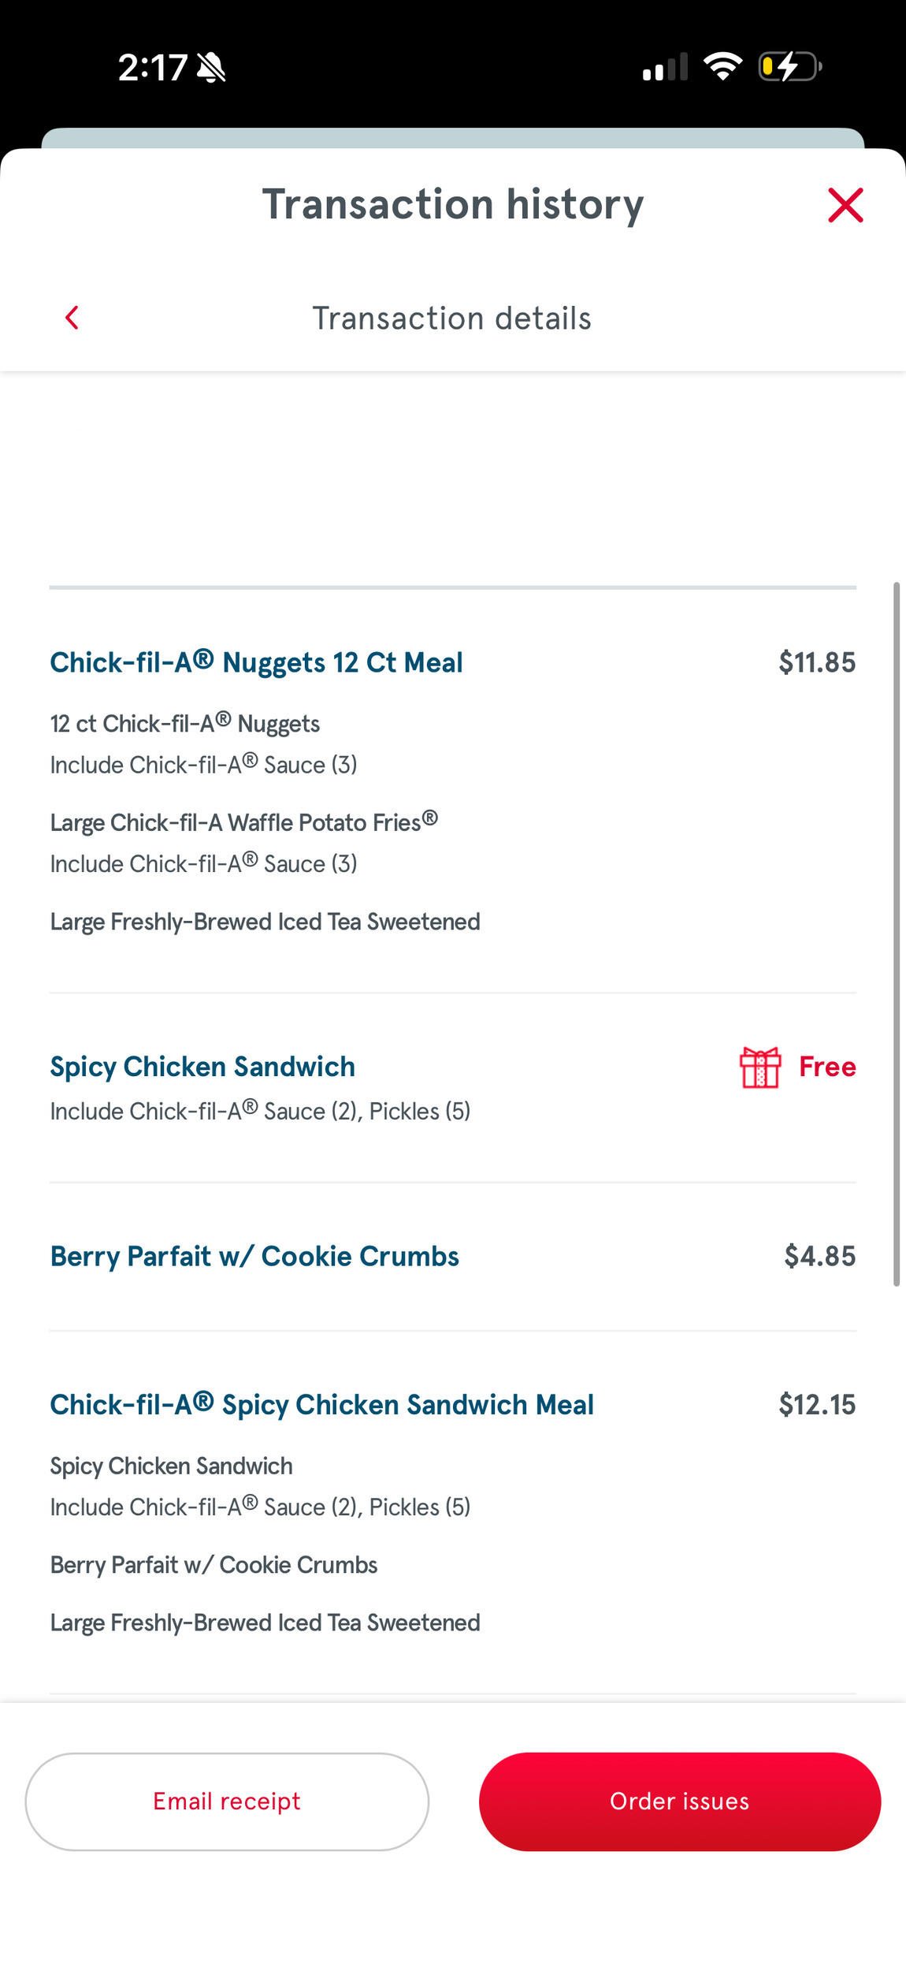The height and width of the screenshot is (1971, 906).
Task: Tap the silent mode bell icon
Action: [211, 68]
